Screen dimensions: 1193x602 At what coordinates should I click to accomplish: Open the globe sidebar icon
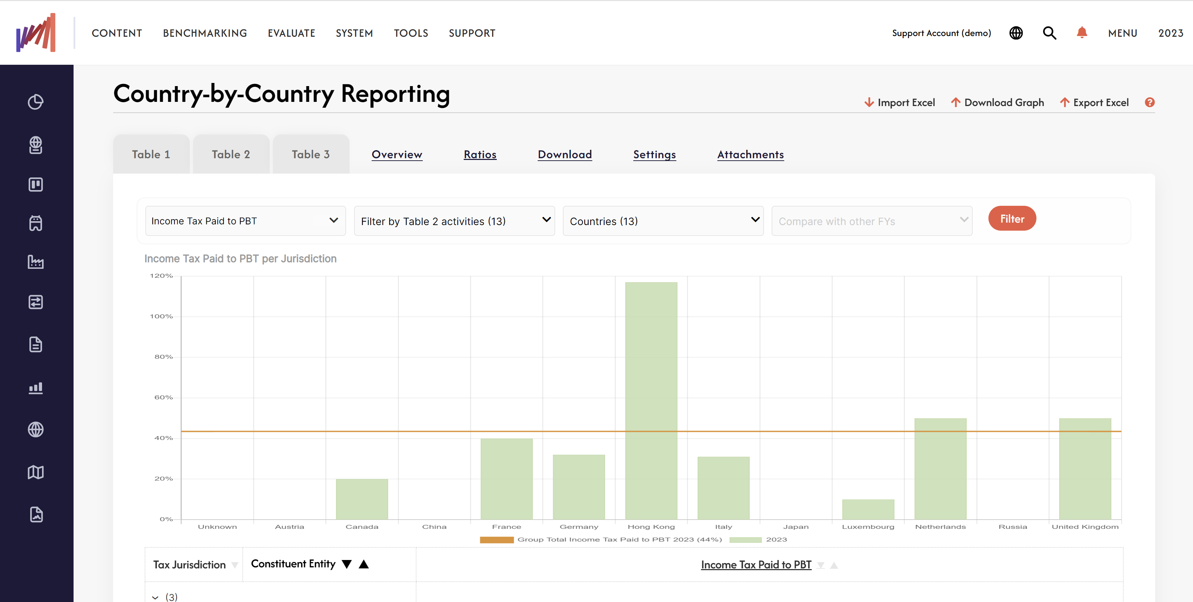point(36,429)
